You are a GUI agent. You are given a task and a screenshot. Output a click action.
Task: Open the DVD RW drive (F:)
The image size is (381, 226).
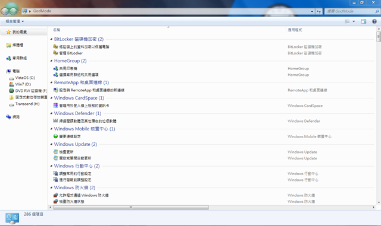click(x=28, y=91)
